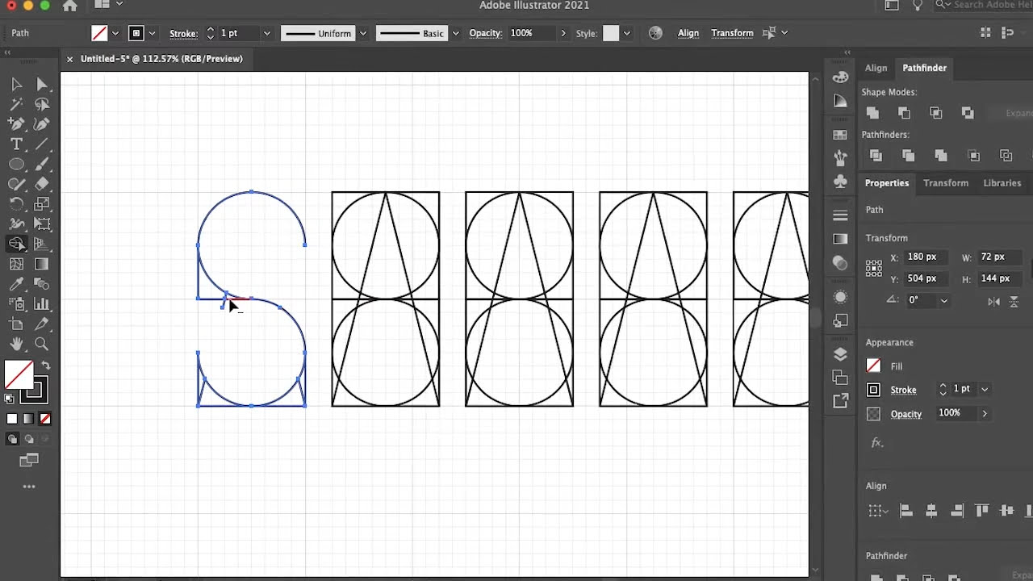1033x581 pixels.
Task: Select the Rotate tool
Action: (16, 204)
